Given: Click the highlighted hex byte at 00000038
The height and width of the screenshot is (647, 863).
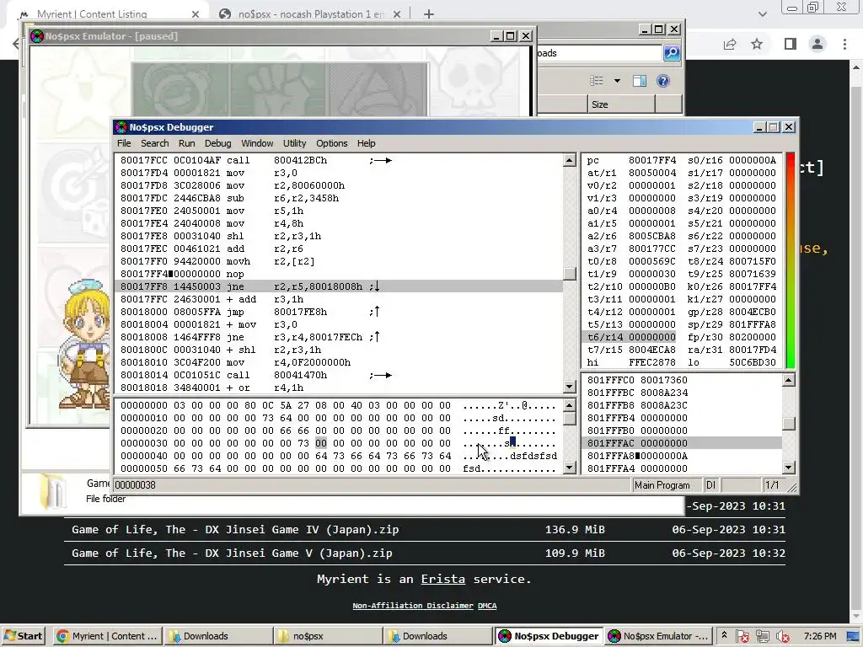Looking at the screenshot, I should [x=321, y=443].
